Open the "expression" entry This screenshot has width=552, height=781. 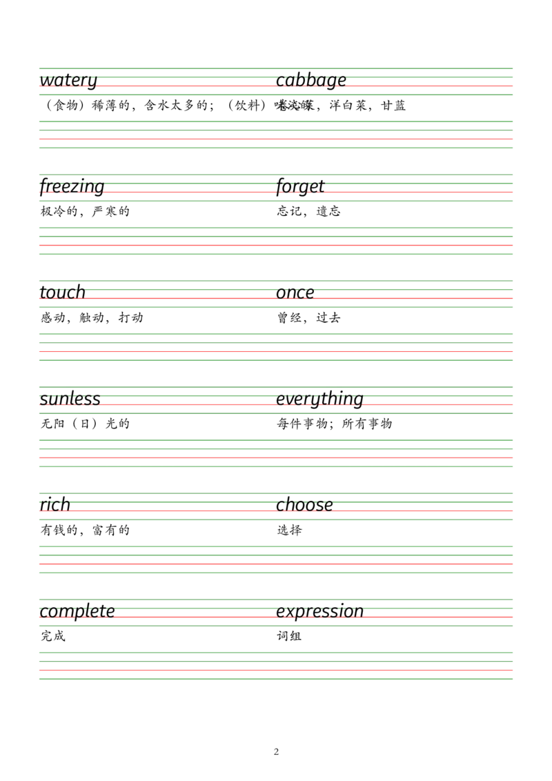click(319, 612)
